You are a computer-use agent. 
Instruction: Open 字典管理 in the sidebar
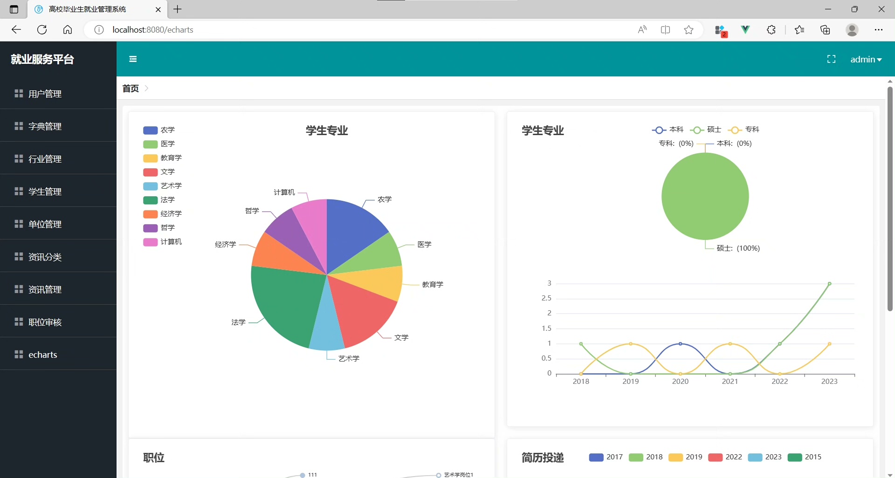click(x=58, y=126)
